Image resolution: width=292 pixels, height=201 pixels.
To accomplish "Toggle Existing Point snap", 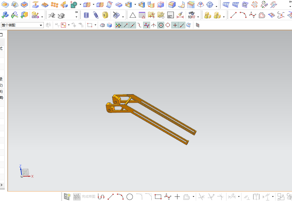I will 175,25.
